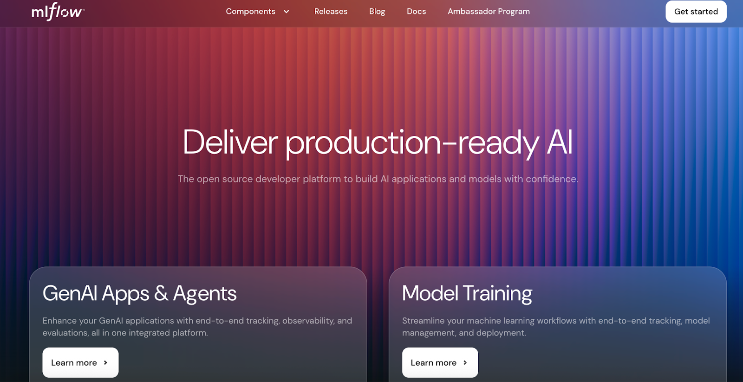Click the Streamline your machine learning description

pos(556,327)
